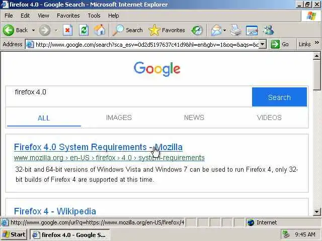Switch to the VIDEOS tab
Screen dimensions: 322x241
click(269, 117)
